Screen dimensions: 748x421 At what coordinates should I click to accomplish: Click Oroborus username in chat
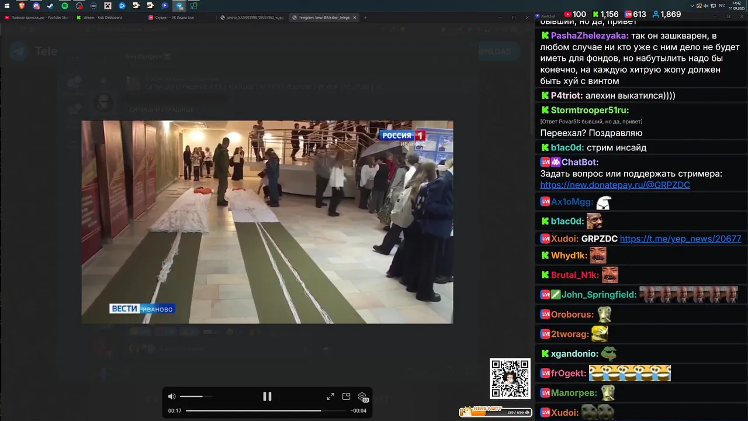pos(572,315)
